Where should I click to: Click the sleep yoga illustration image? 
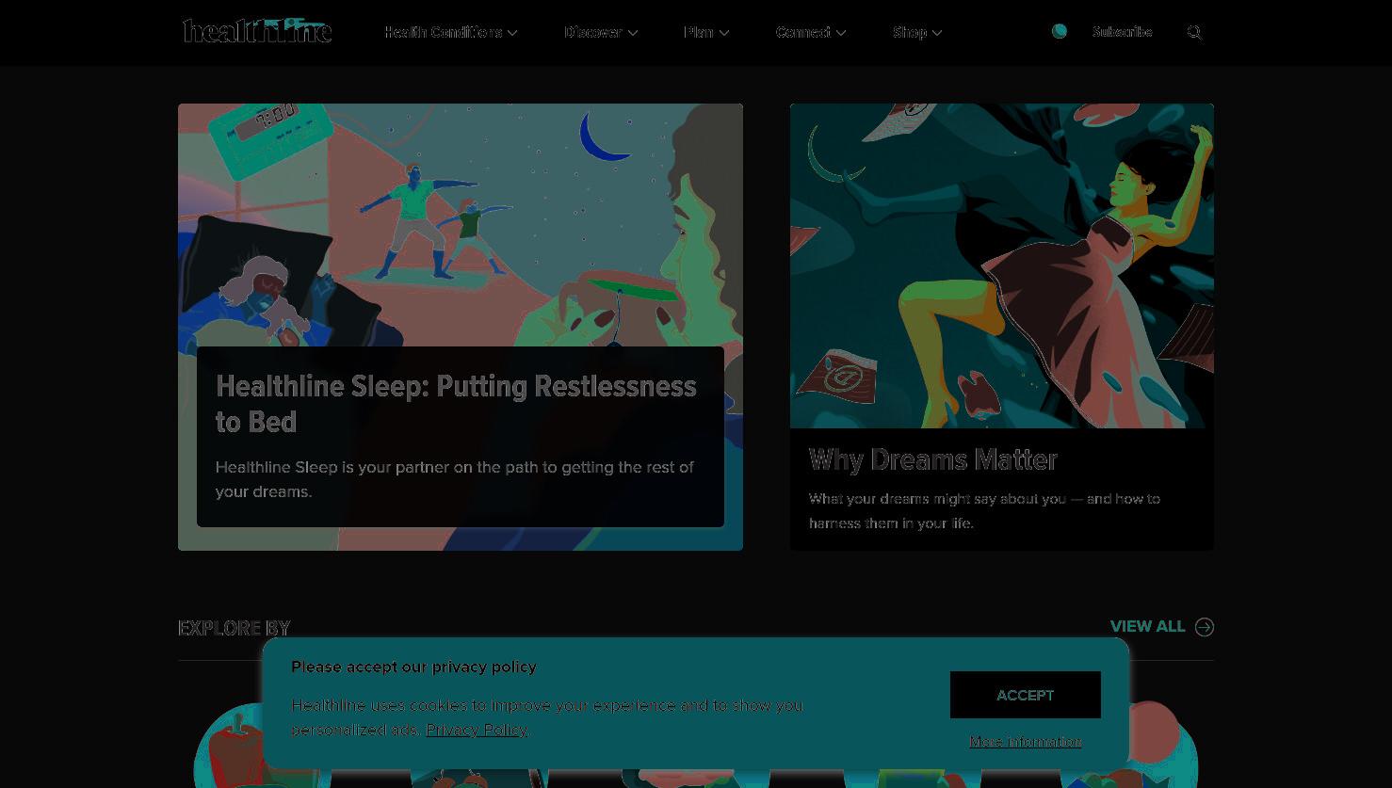tap(461, 225)
